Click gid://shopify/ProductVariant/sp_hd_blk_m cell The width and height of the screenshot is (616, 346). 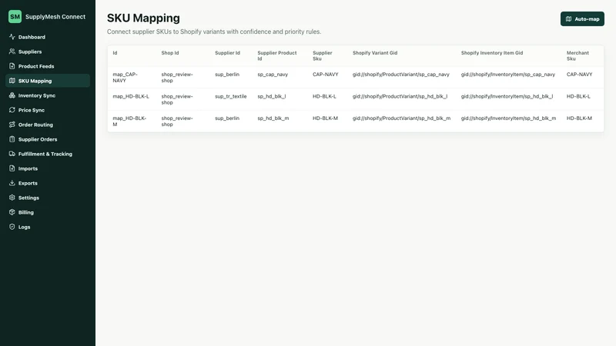coord(401,118)
